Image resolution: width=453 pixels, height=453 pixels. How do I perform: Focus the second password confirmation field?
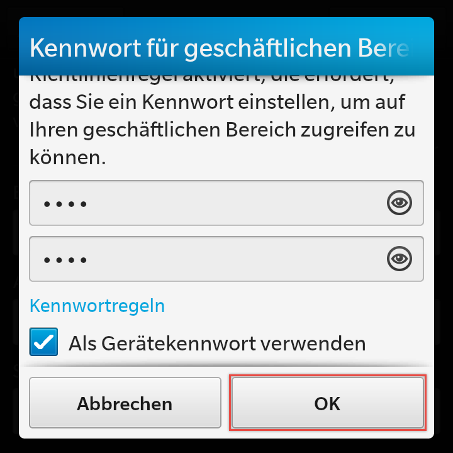[x=226, y=259]
